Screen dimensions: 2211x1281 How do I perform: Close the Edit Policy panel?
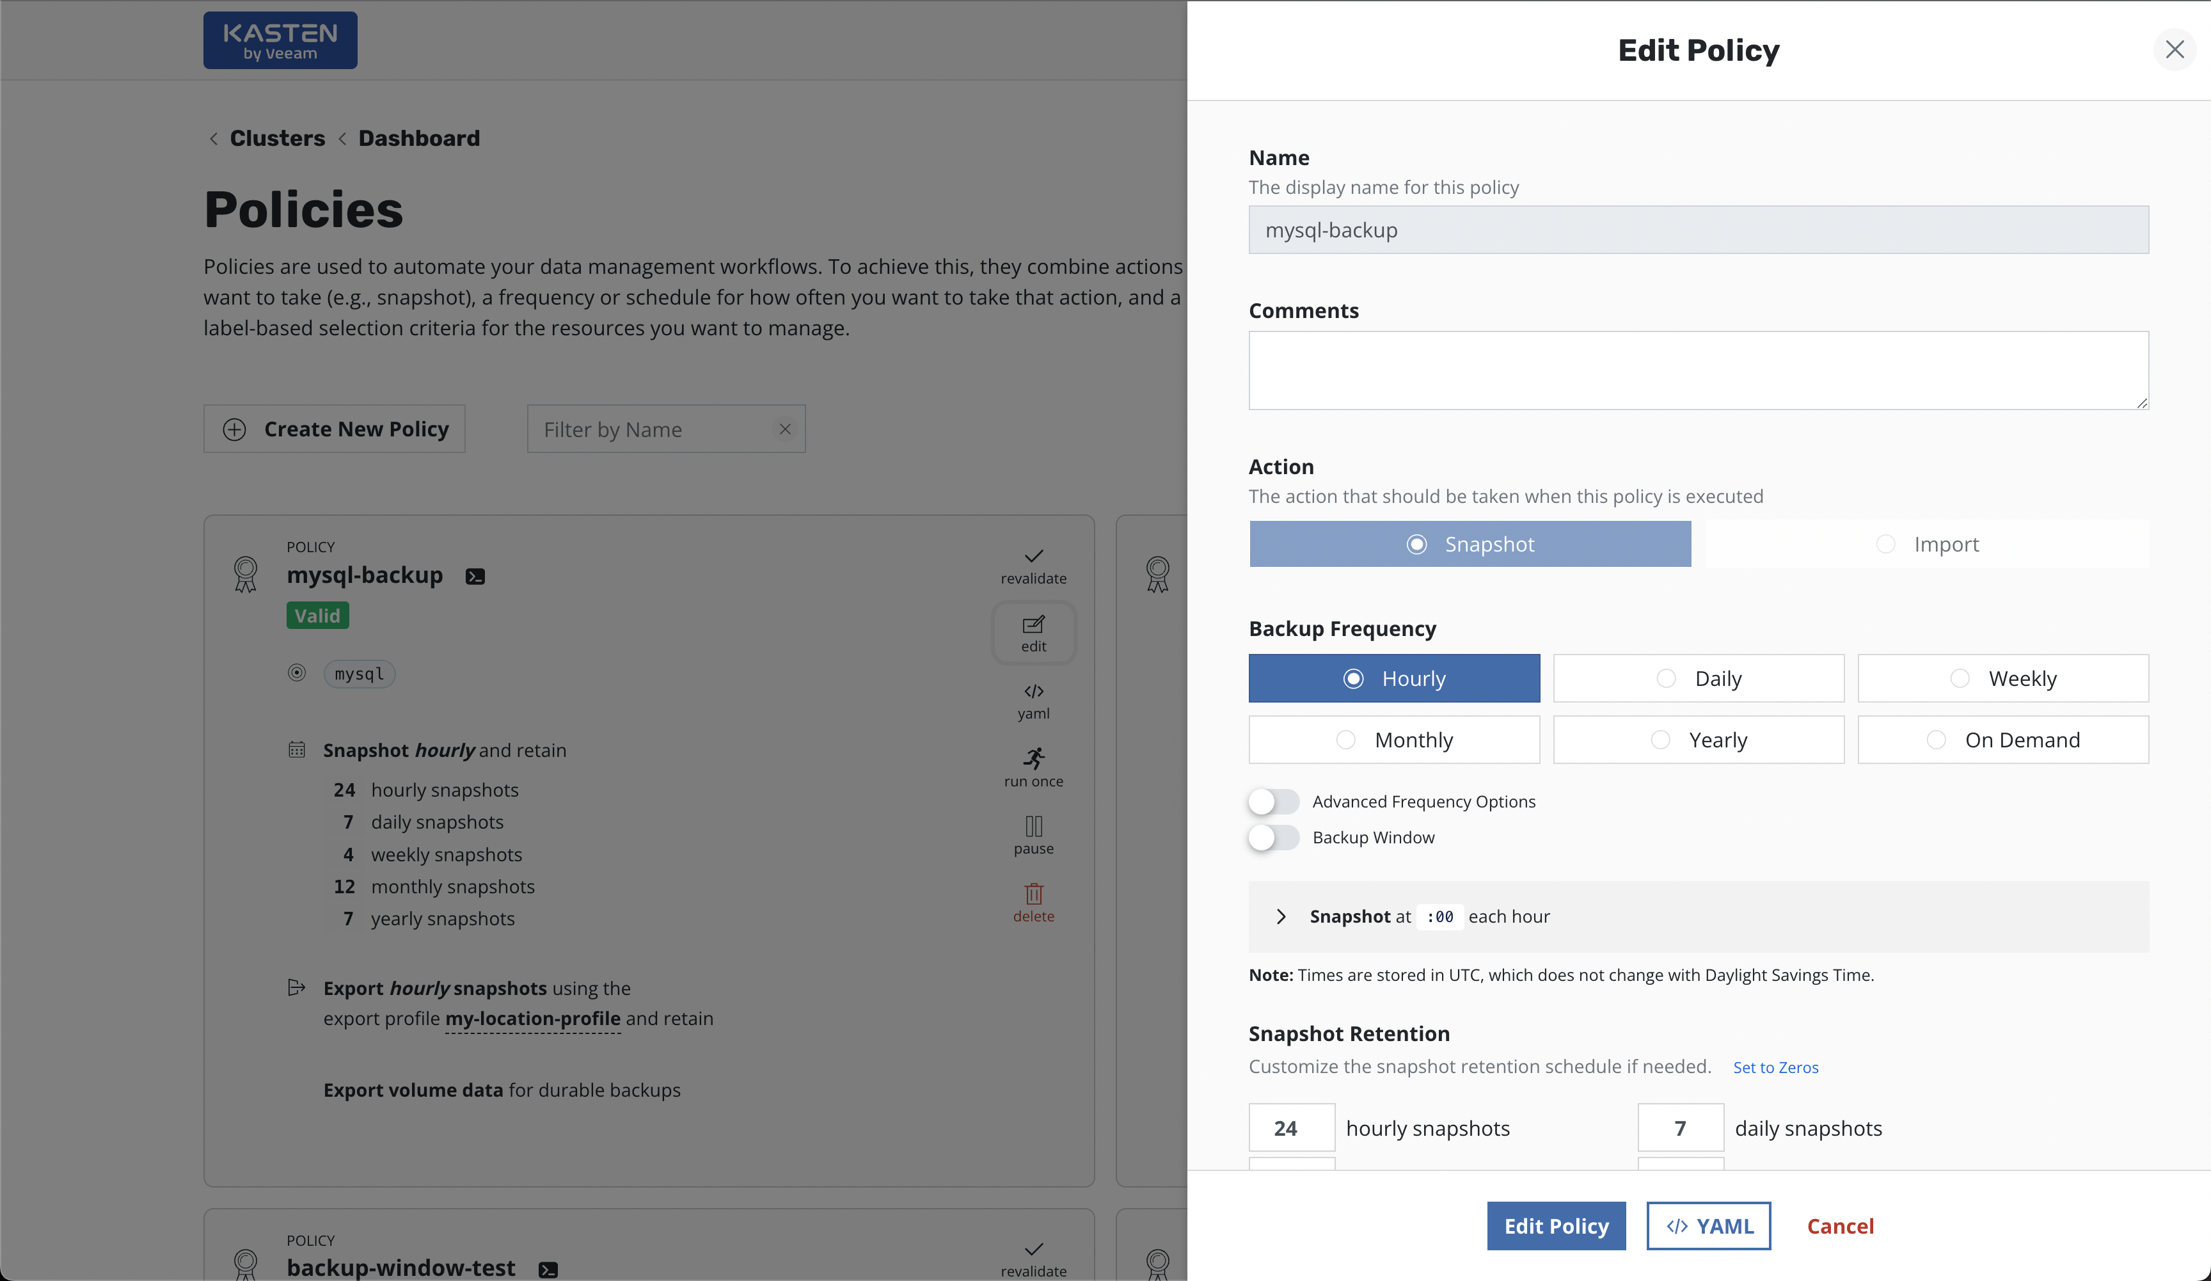[2174, 49]
